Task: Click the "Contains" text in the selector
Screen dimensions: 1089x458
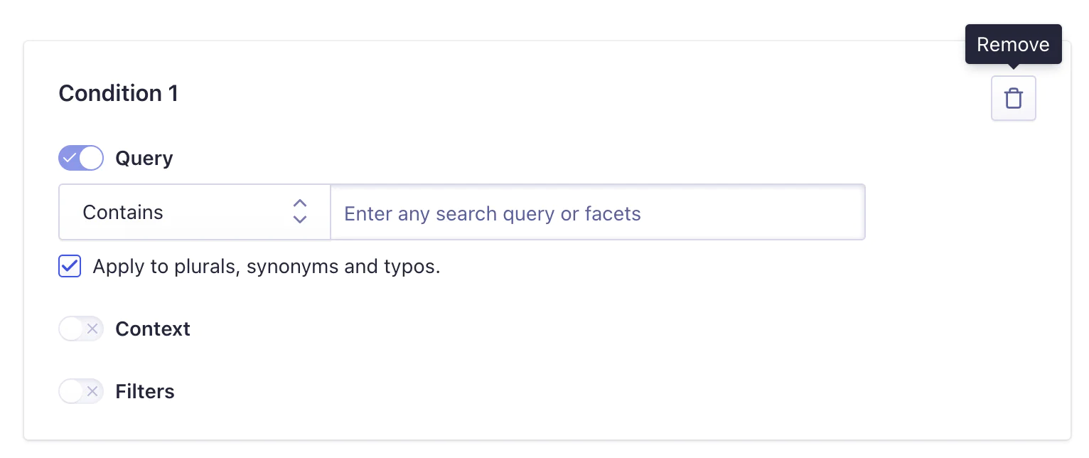Action: [123, 212]
